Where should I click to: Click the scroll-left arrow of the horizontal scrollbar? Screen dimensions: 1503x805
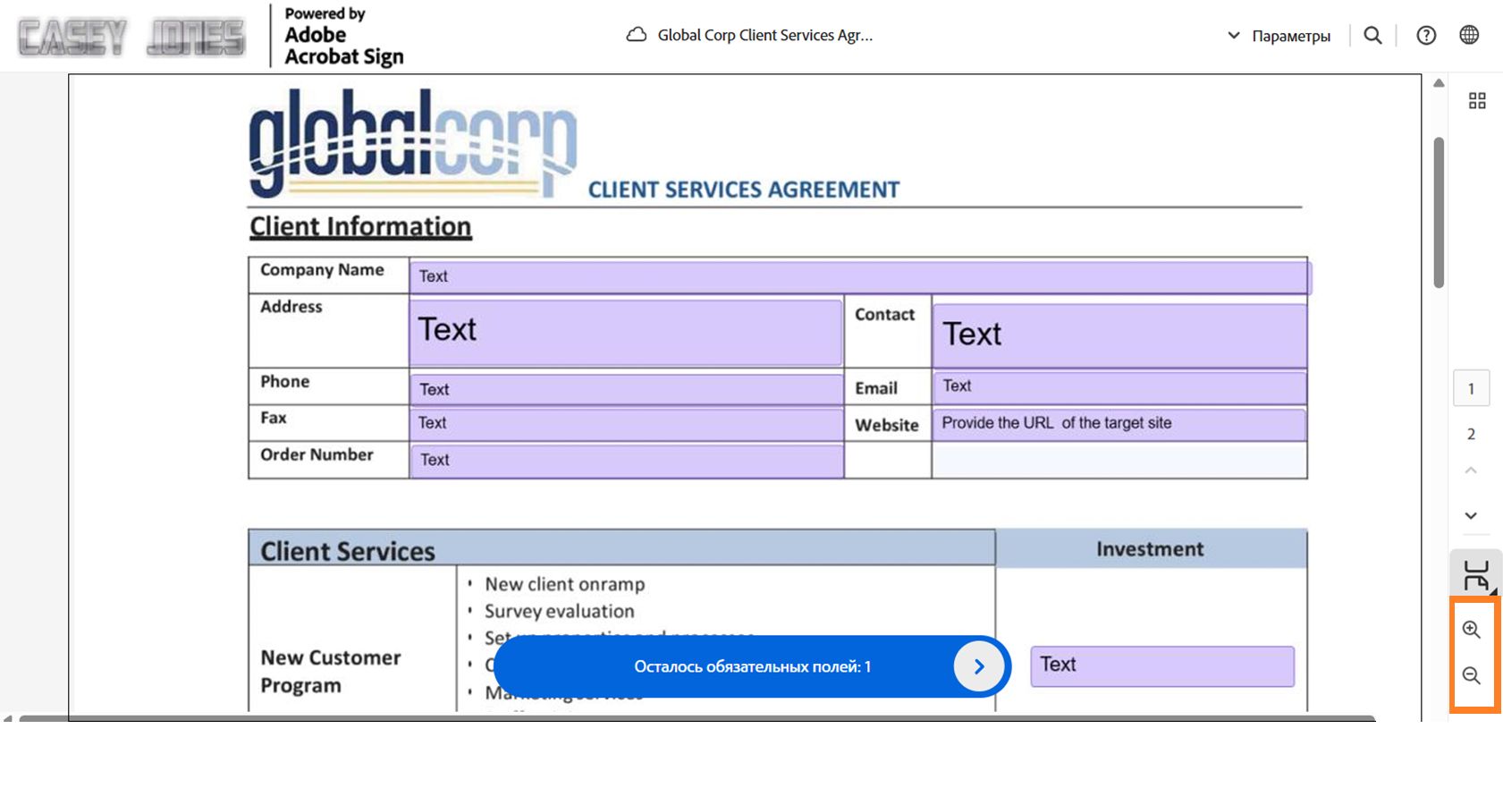[7, 717]
